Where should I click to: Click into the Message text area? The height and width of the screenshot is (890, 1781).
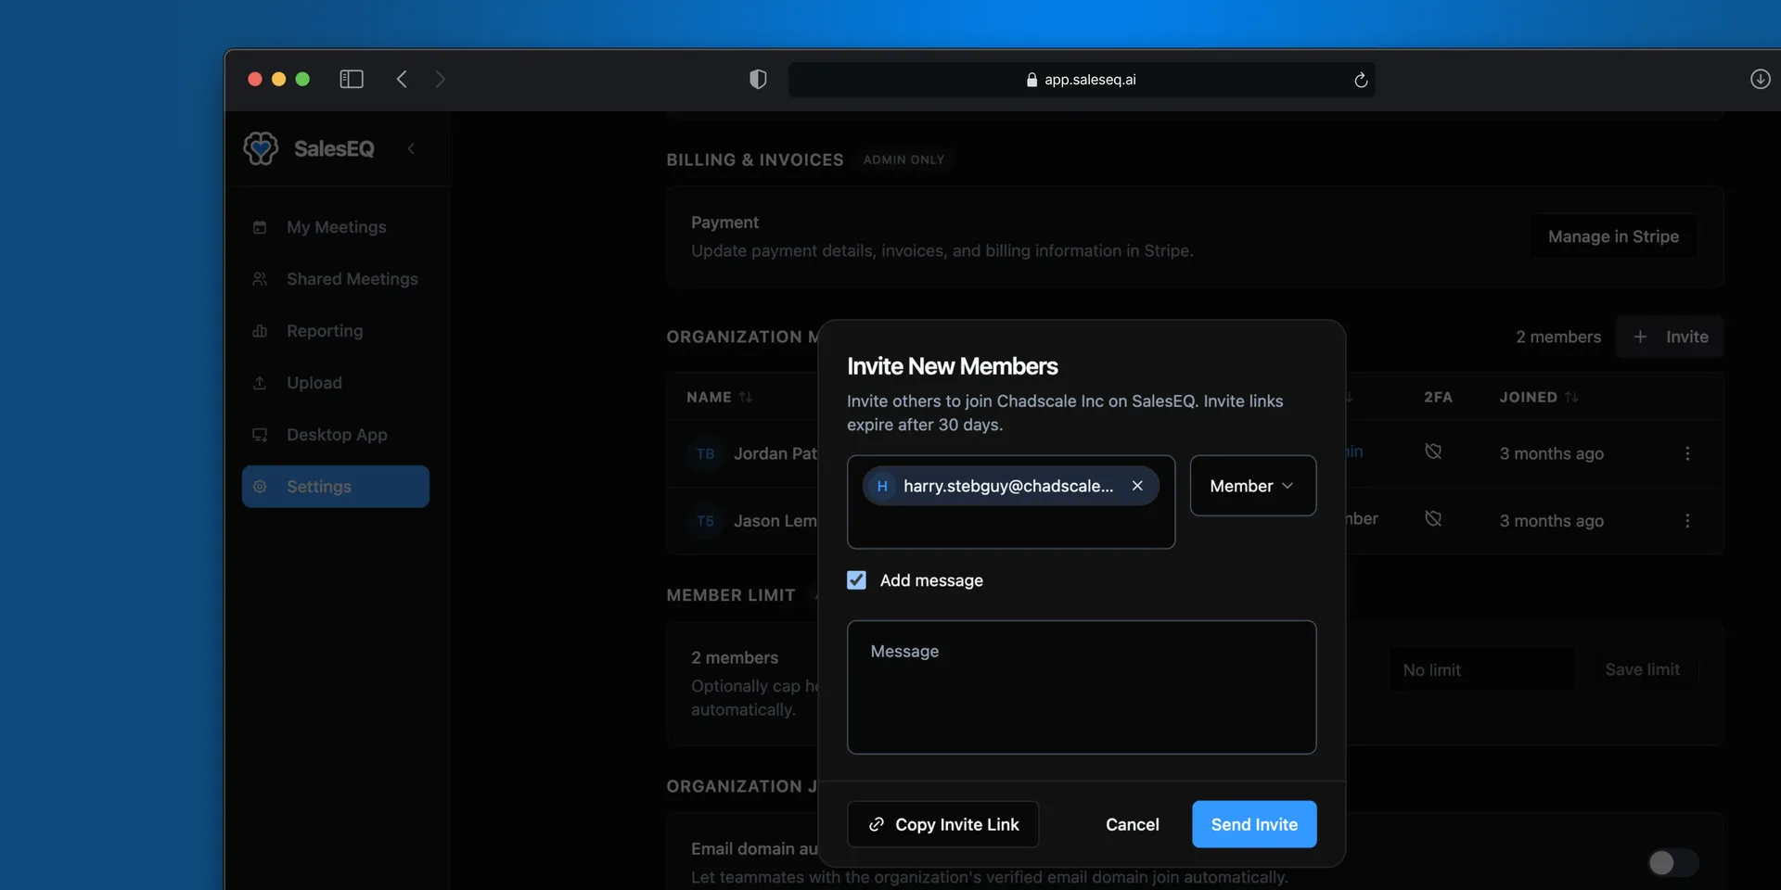(1082, 687)
